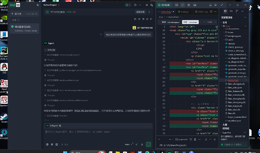Open the source control branch icon
Viewport: 260px width, 153px height.
pyautogui.click(x=237, y=11)
